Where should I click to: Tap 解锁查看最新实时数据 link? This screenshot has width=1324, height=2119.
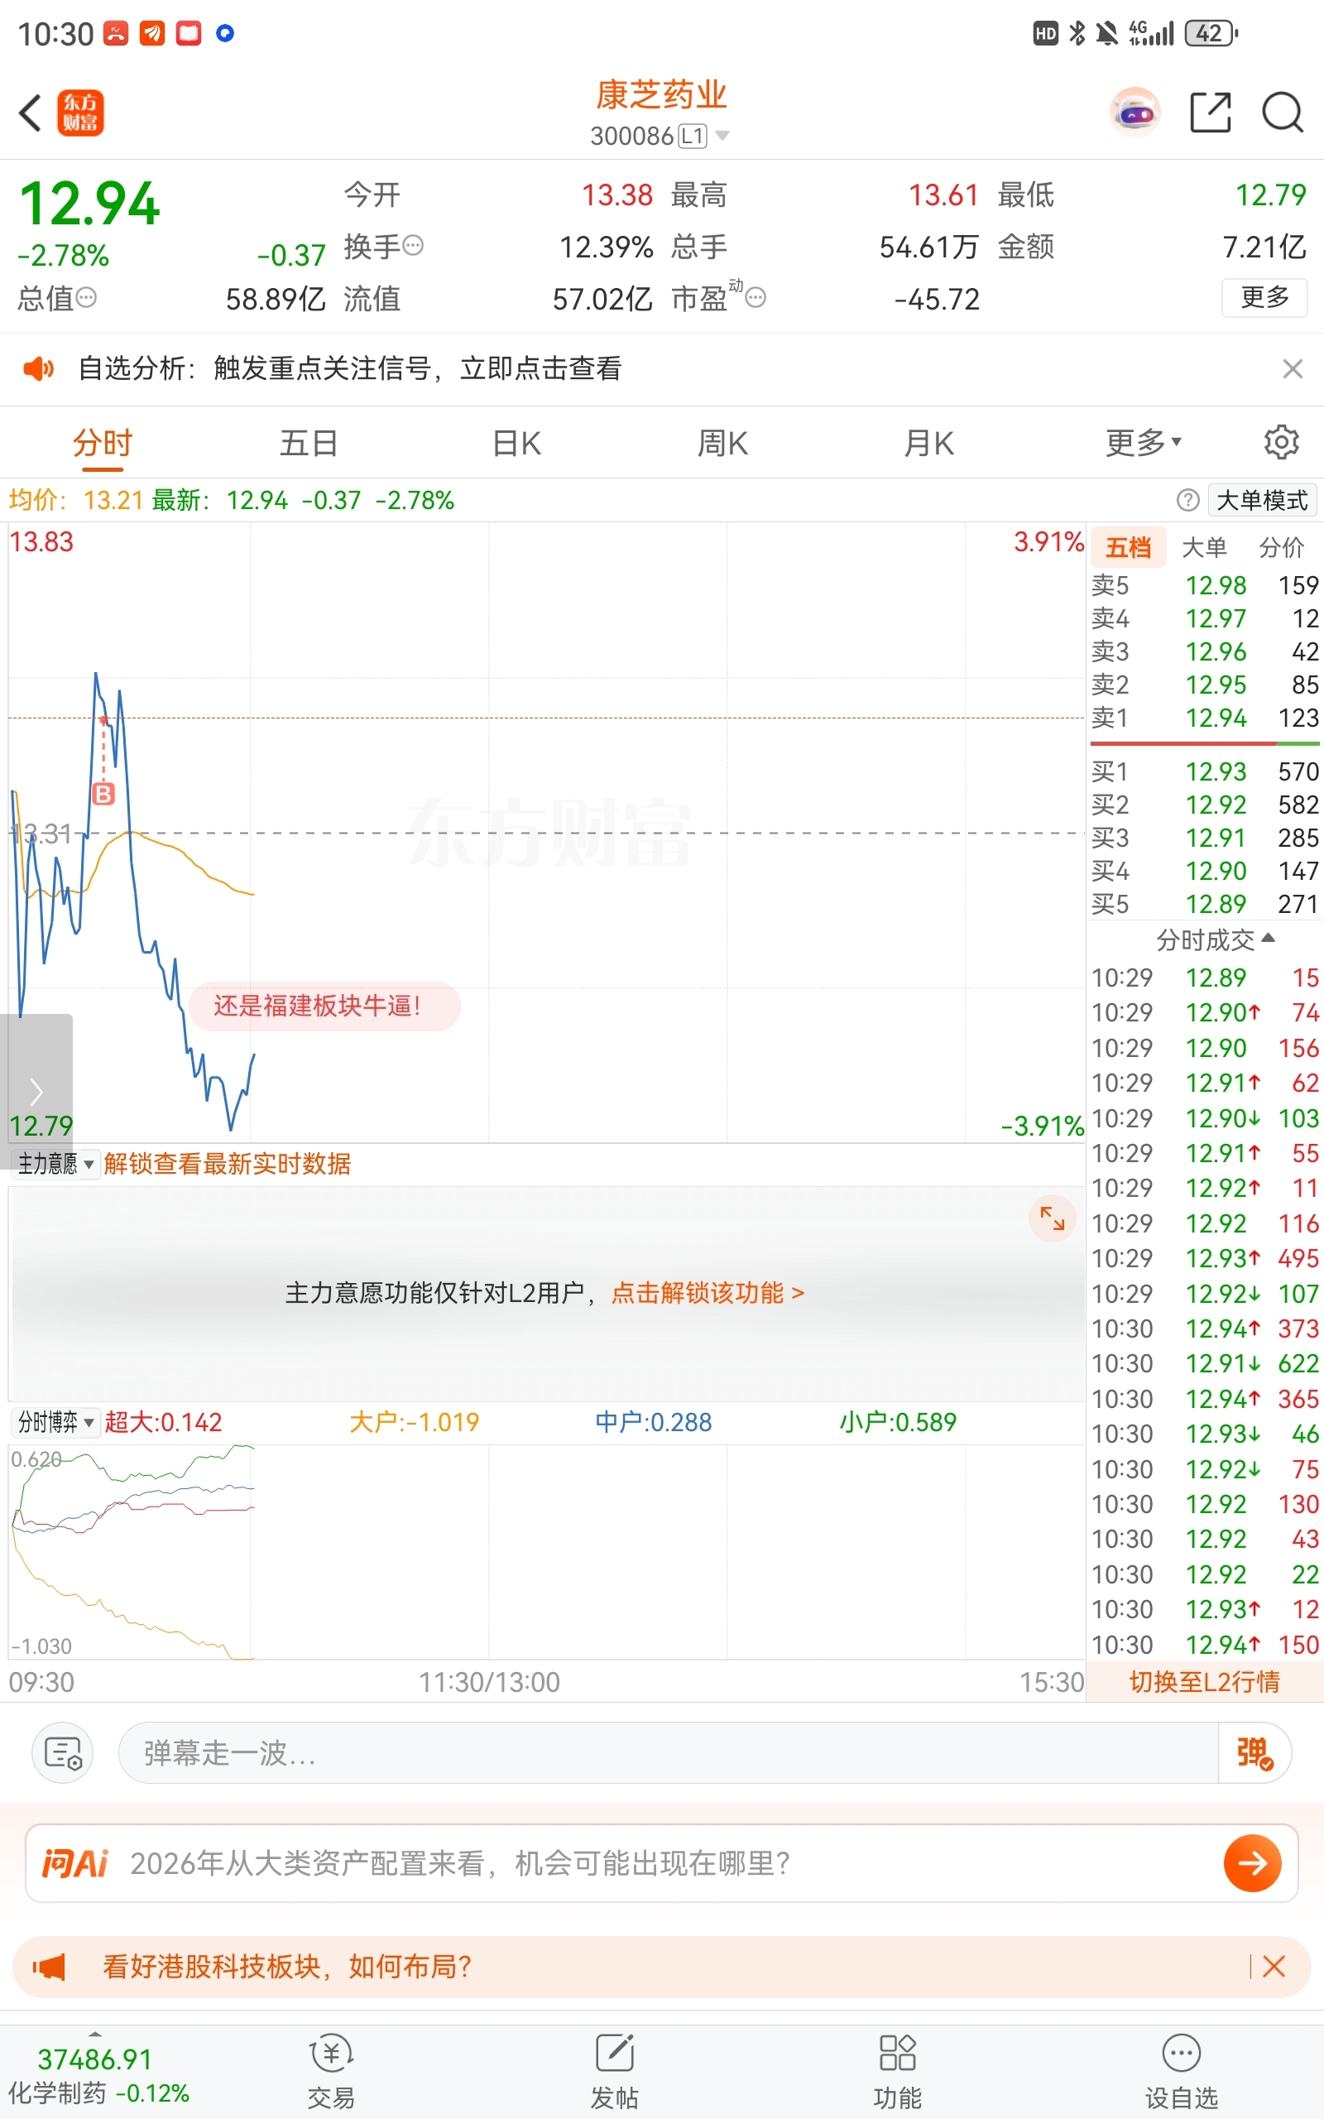(x=227, y=1164)
